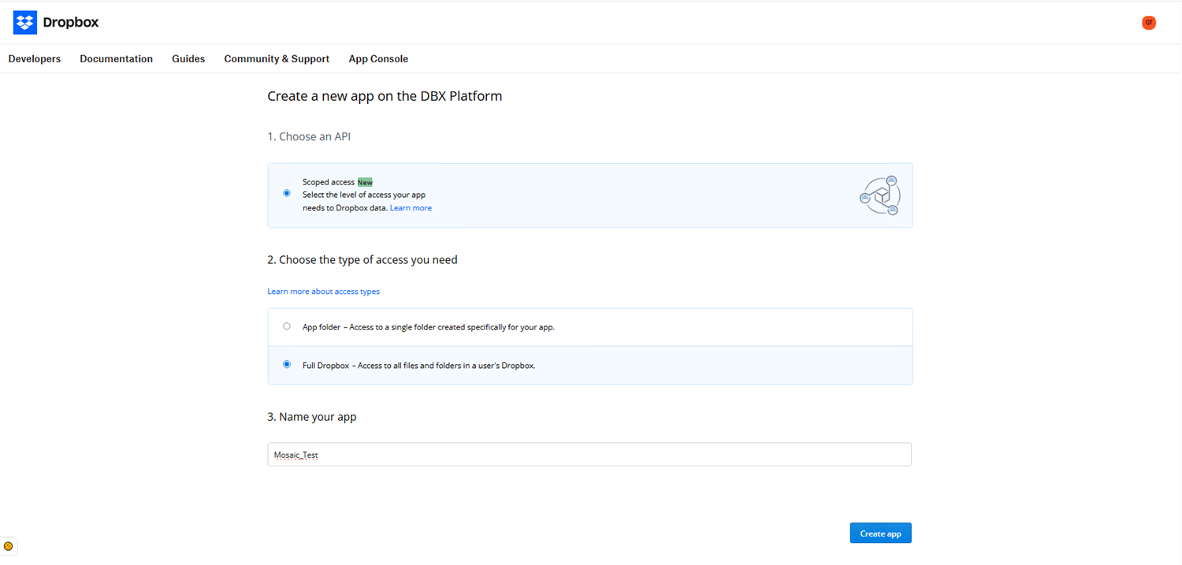The height and width of the screenshot is (565, 1182).
Task: Select the Scoped access radio button
Action: [x=287, y=193]
